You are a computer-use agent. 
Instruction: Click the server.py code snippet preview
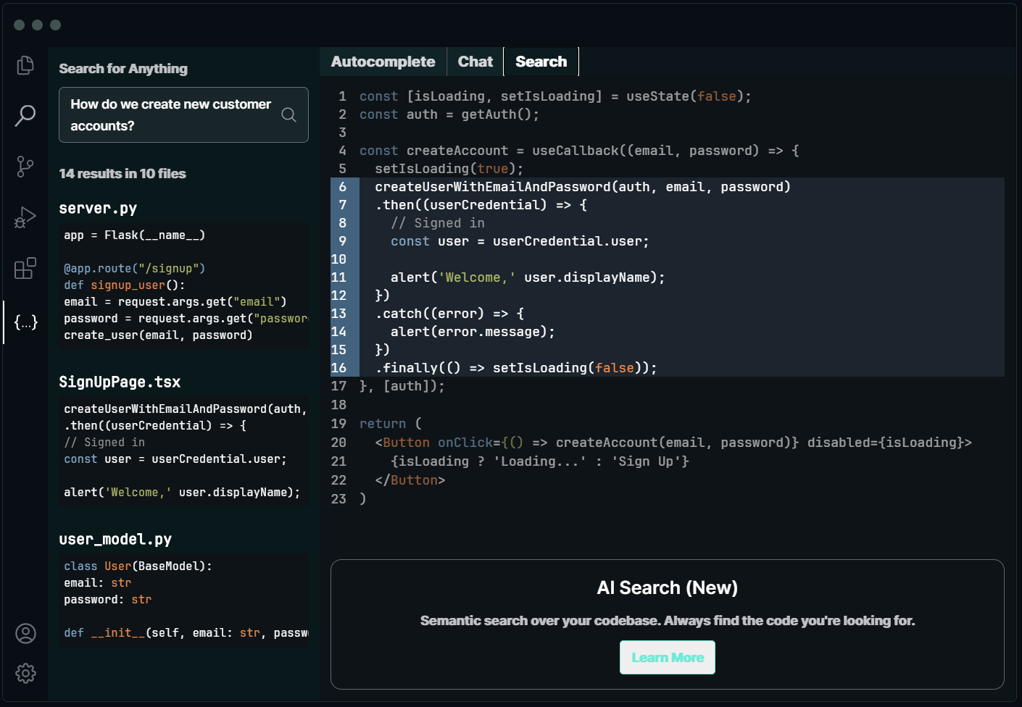pos(183,285)
